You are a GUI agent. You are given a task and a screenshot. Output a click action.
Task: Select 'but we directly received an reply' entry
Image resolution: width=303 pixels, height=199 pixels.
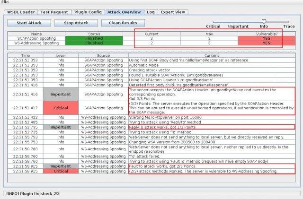(212, 137)
